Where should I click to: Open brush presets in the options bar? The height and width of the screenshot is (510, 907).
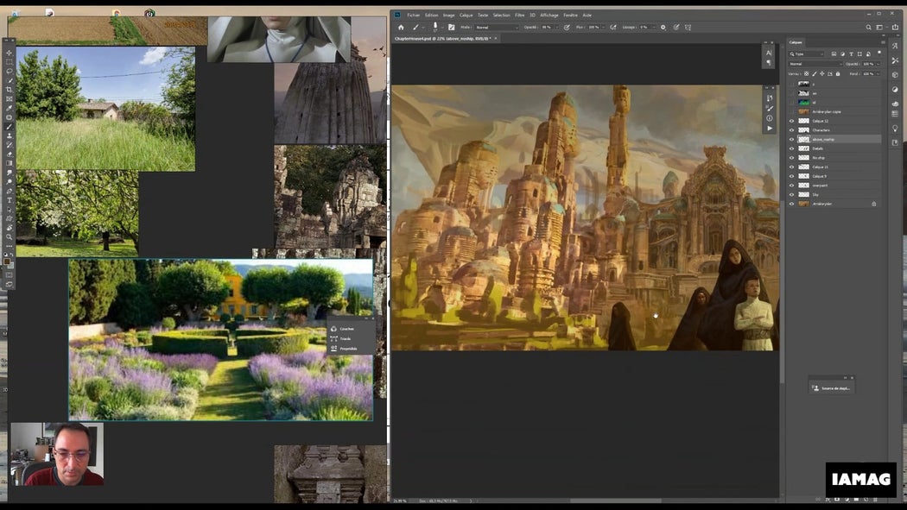tap(422, 27)
